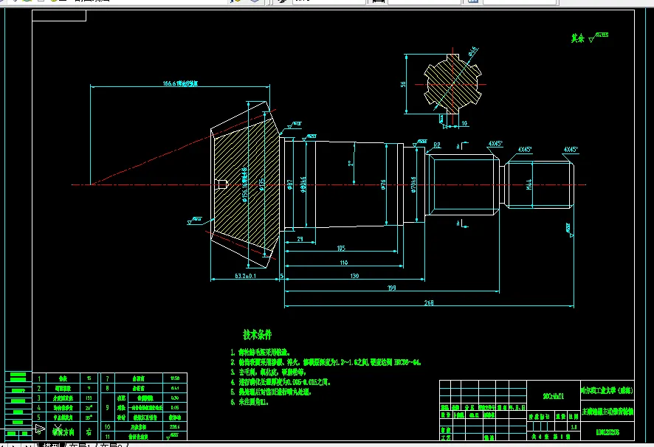The height and width of the screenshot is (447, 654).
Task: Switch to the 布局1 layout tab
Action: click(x=80, y=445)
